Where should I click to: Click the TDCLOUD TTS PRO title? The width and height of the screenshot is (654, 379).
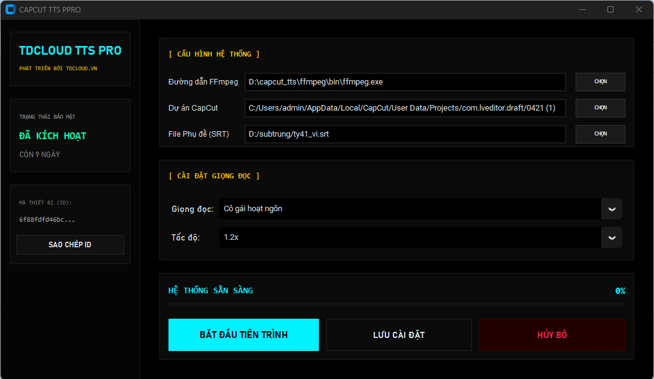(70, 50)
